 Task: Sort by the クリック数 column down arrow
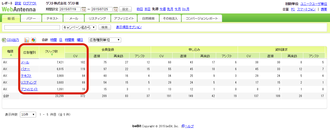pos(52,55)
